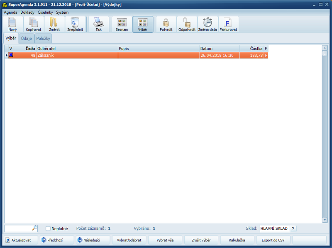The image size is (332, 248).
Task: Switch to the Položky tab
Action: pyautogui.click(x=43, y=39)
